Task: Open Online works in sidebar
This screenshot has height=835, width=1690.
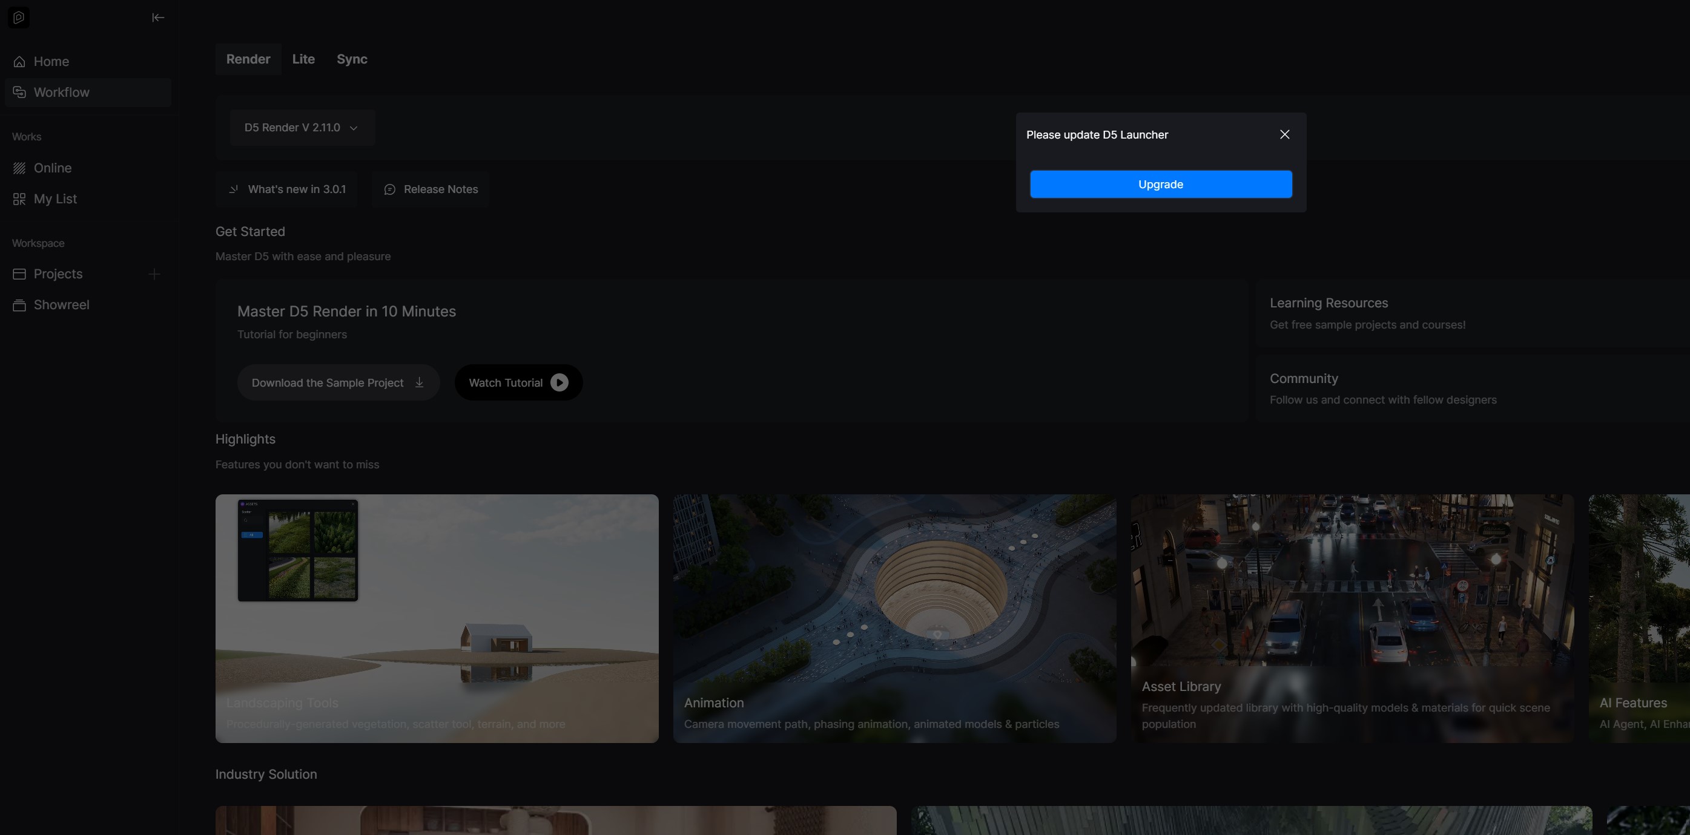Action: (53, 168)
